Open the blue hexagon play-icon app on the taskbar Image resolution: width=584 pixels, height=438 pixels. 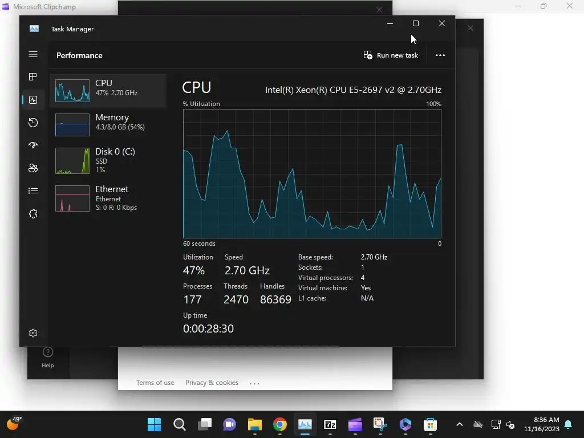405,424
